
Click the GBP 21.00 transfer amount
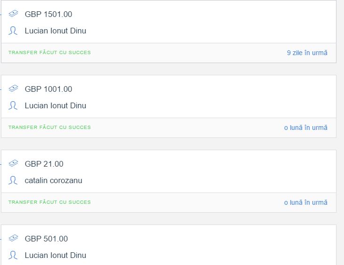click(44, 164)
